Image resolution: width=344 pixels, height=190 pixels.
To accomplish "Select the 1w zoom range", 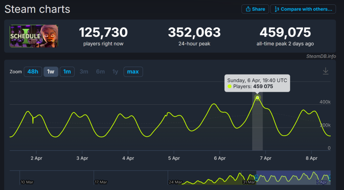I will point(51,72).
